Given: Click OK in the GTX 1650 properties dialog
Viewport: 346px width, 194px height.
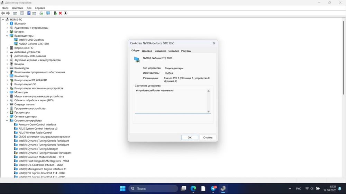Looking at the screenshot, I should point(190,137).
